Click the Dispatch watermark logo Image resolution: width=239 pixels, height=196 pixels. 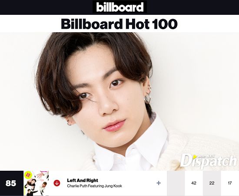point(209,160)
